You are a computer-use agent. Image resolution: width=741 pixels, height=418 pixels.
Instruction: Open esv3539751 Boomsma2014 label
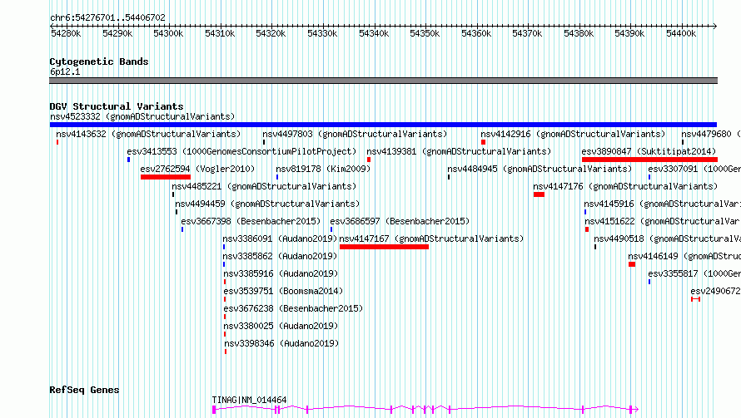(x=284, y=291)
